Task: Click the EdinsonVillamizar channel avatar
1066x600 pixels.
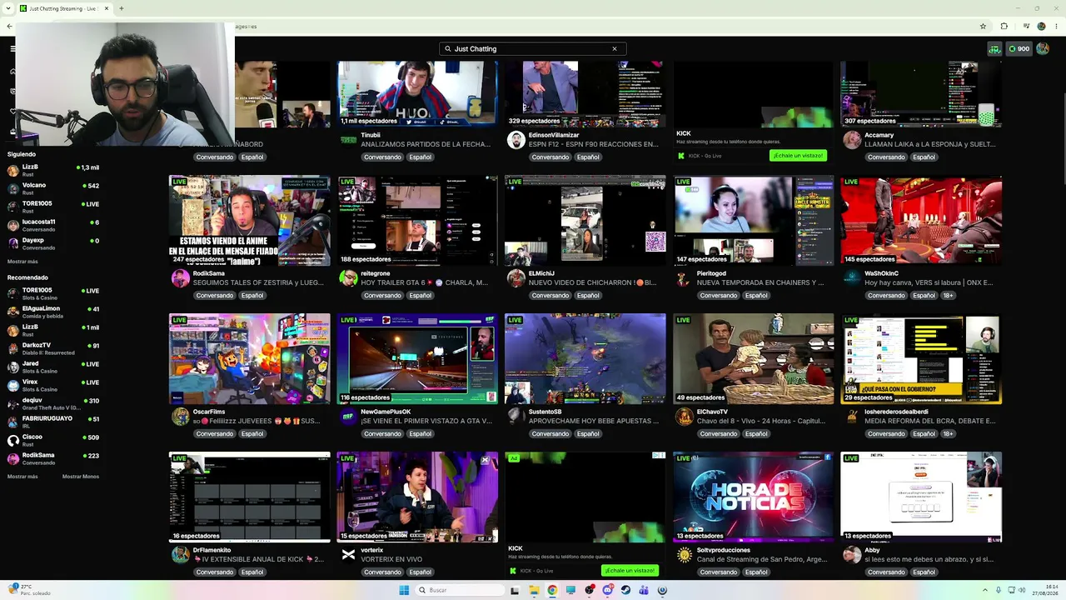Action: [x=516, y=140]
